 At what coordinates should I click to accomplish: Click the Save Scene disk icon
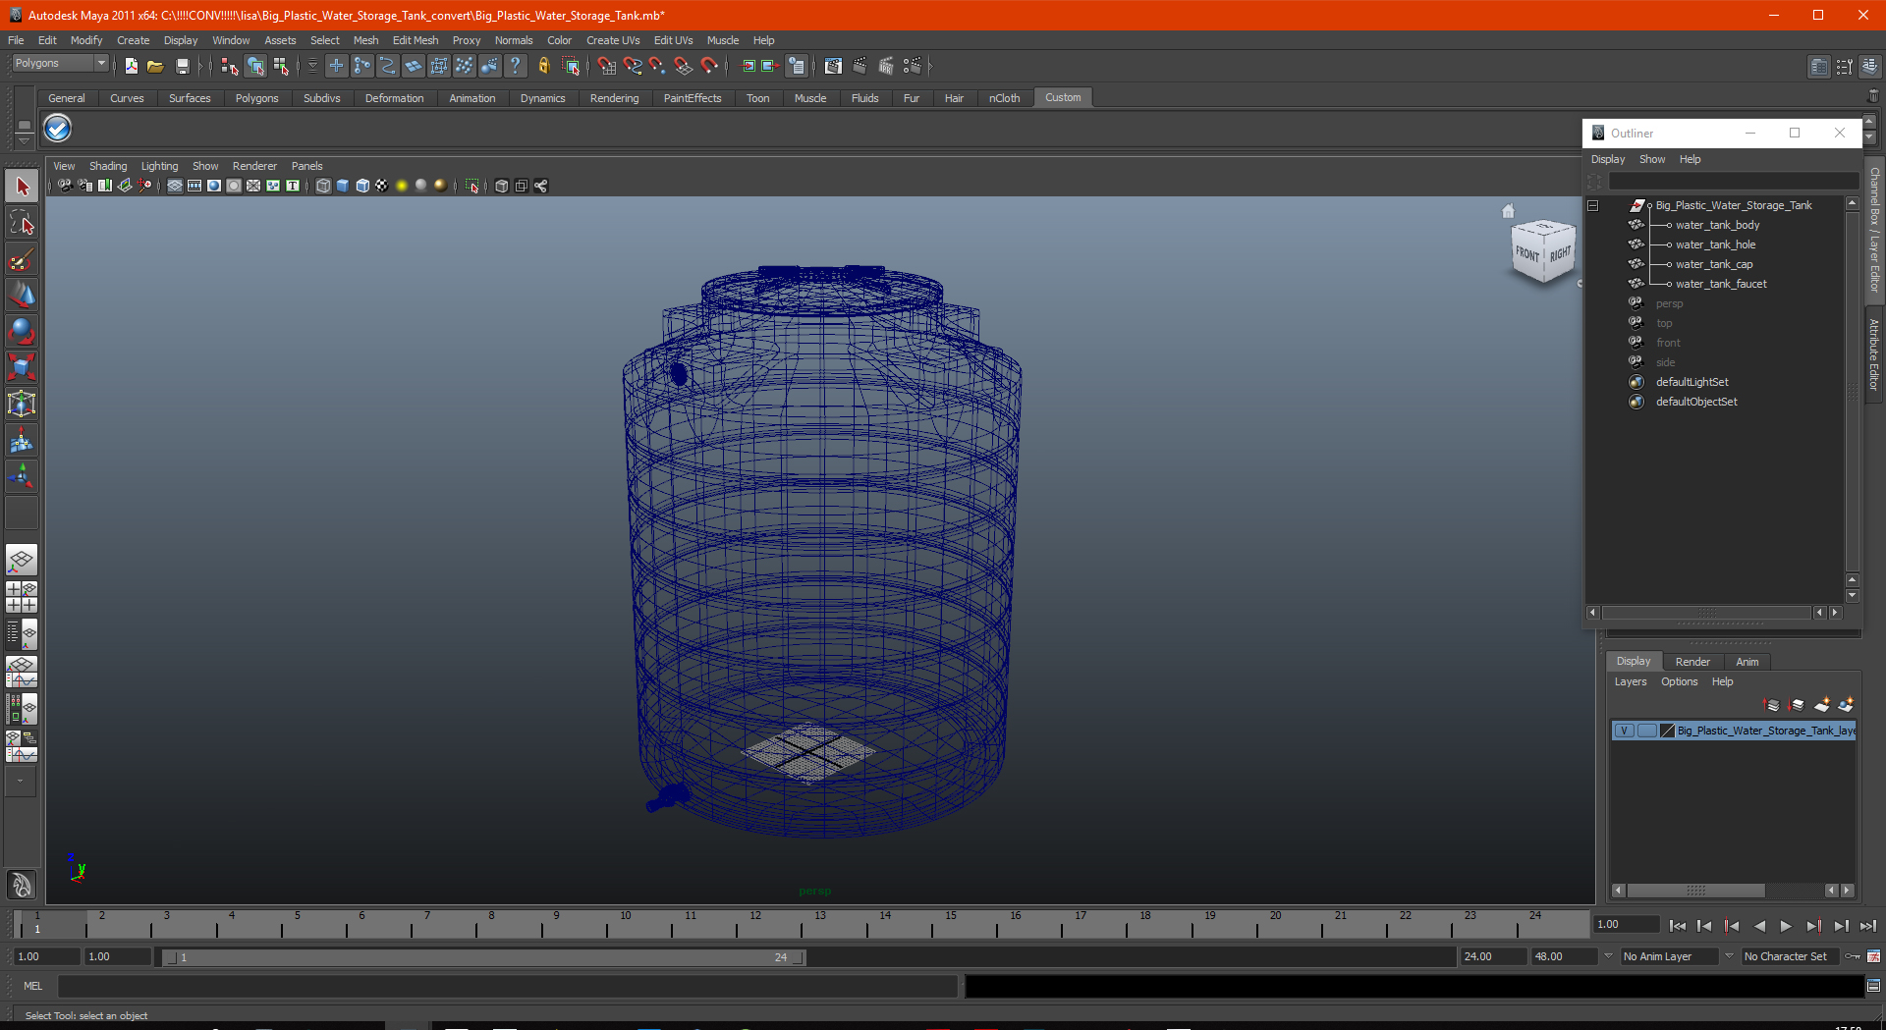click(182, 66)
